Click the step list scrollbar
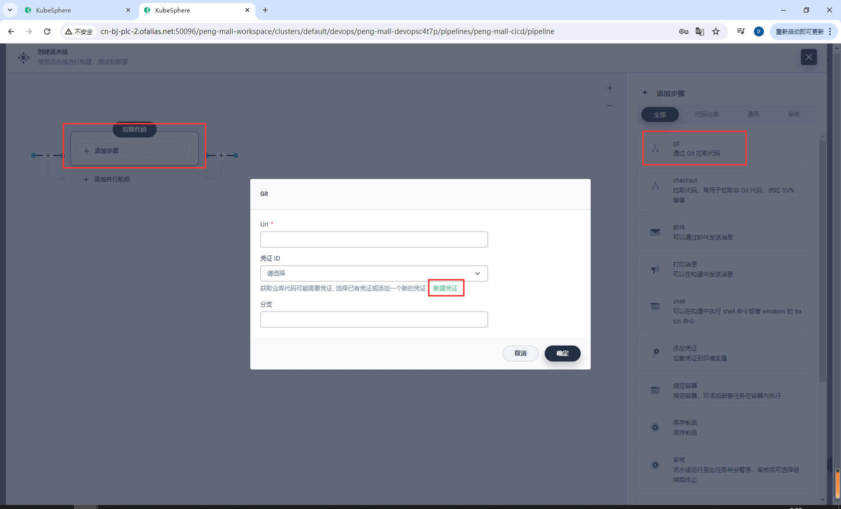The height and width of the screenshot is (509, 841). pos(822,261)
